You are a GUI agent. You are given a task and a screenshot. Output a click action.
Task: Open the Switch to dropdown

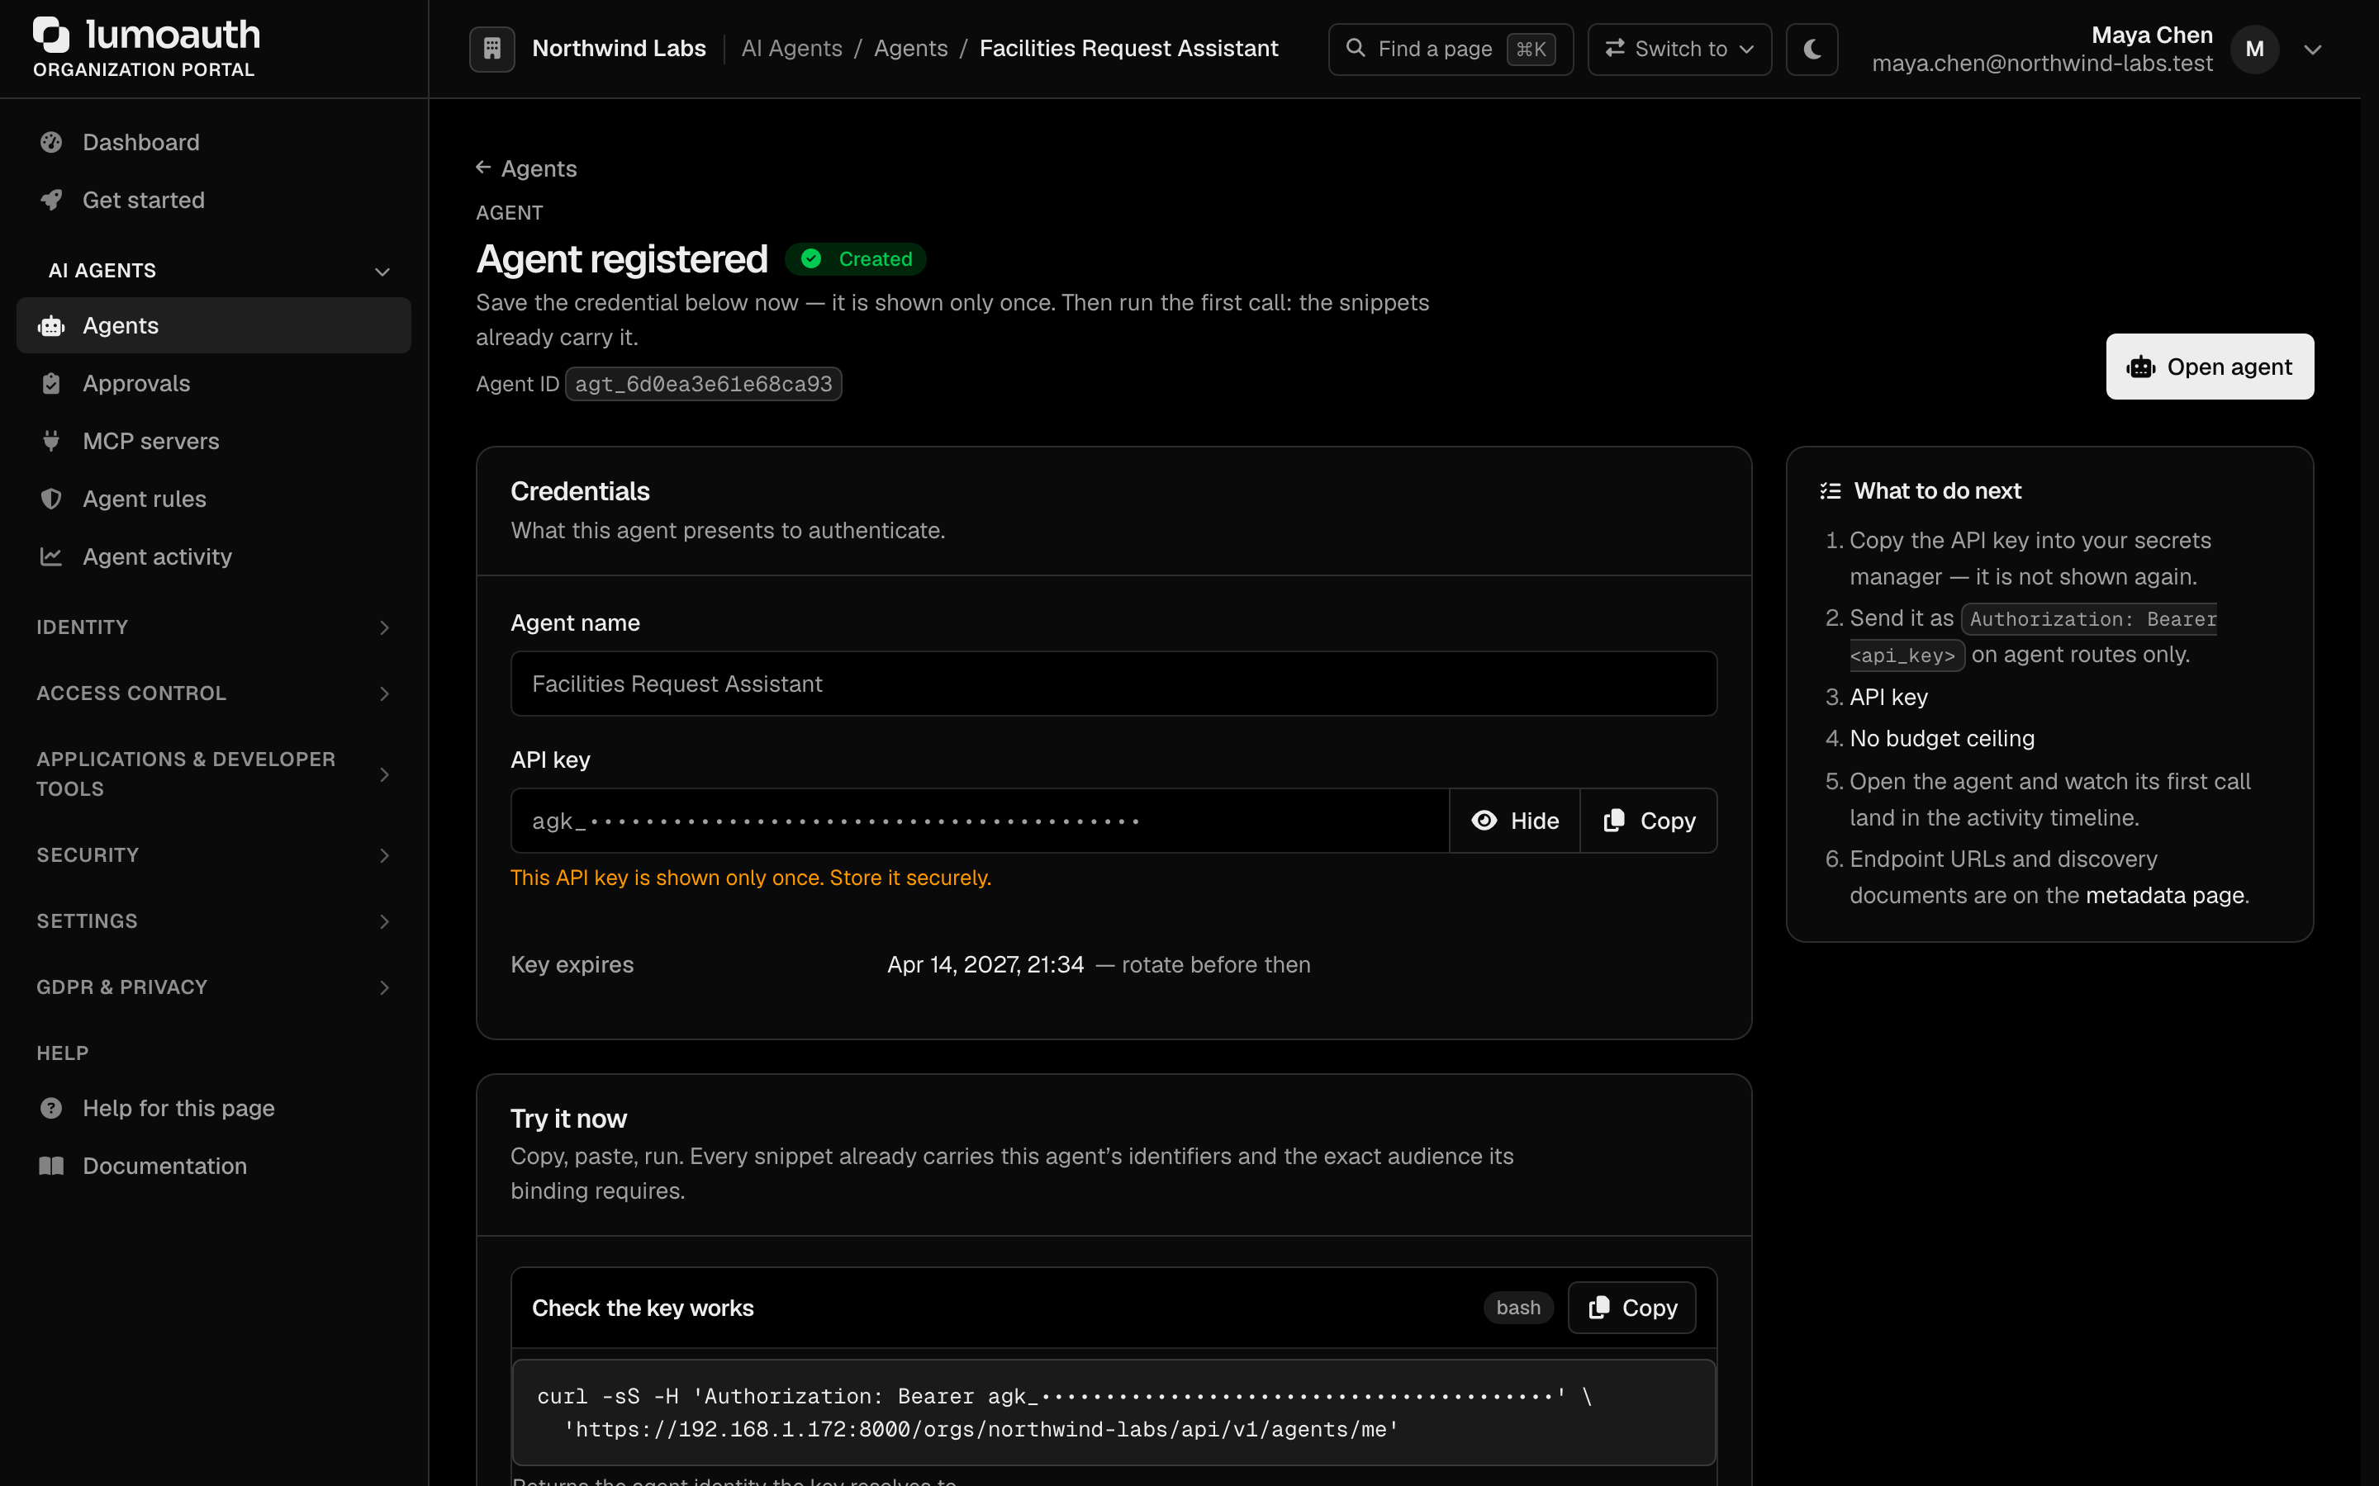click(x=1679, y=48)
